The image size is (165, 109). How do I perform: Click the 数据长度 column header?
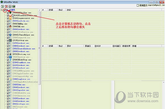point(126,46)
